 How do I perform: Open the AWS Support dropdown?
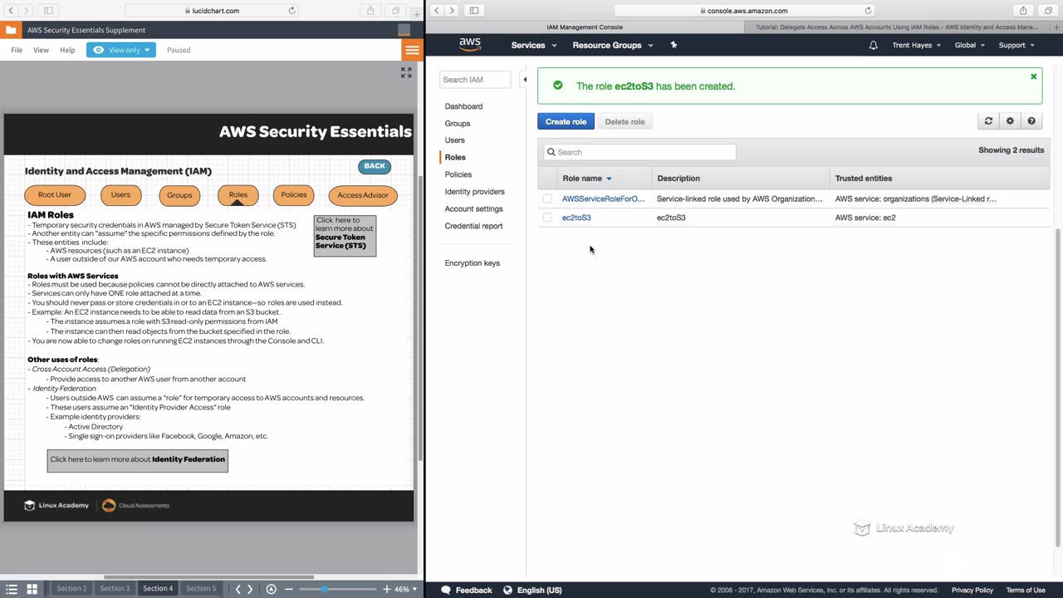[x=1016, y=45]
